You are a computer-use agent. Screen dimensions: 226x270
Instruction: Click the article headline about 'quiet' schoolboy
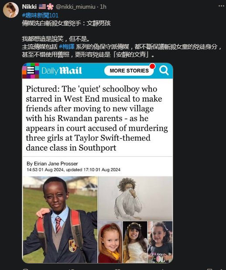97,118
